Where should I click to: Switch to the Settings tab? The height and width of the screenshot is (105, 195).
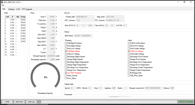pyautogui.click(x=11, y=9)
